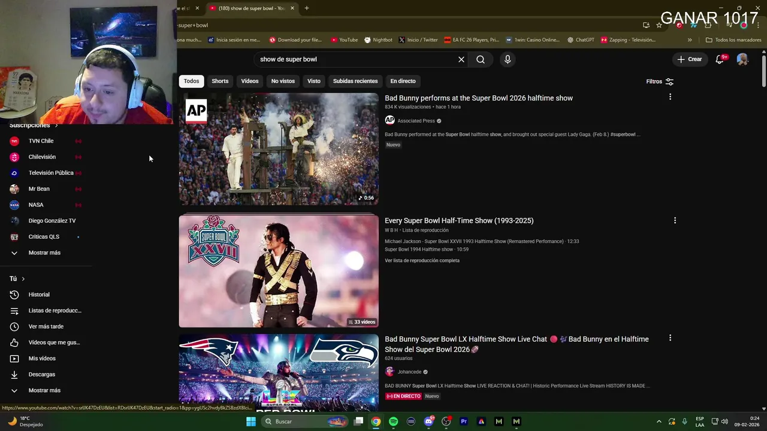Open Johancede channel avatar
This screenshot has height=431, width=767.
tap(389, 372)
